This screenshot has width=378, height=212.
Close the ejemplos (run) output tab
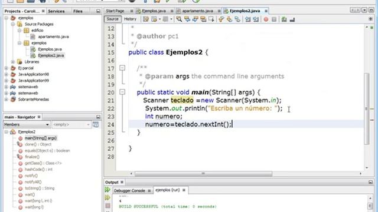(x=184, y=190)
